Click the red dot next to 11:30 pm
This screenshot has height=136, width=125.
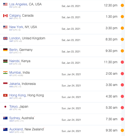(122, 62)
